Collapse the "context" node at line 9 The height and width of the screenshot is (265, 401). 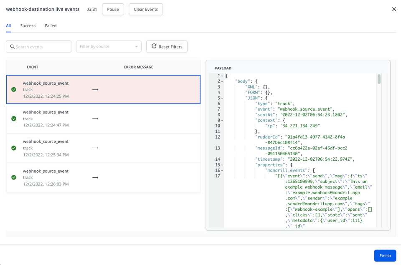(x=222, y=120)
